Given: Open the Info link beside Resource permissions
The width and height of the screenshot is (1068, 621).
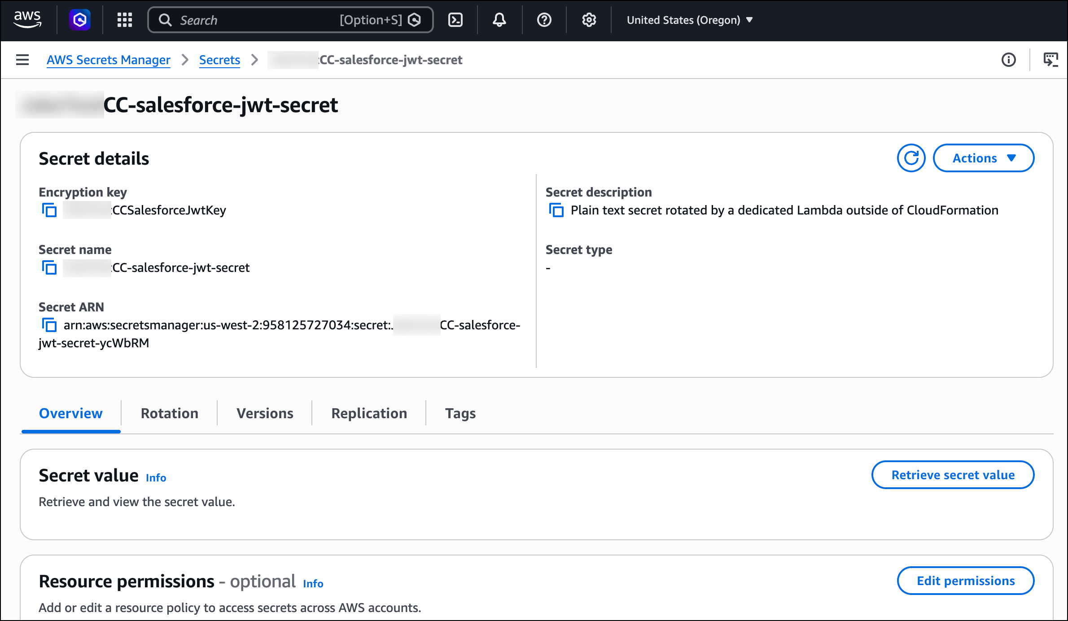Looking at the screenshot, I should (x=313, y=584).
